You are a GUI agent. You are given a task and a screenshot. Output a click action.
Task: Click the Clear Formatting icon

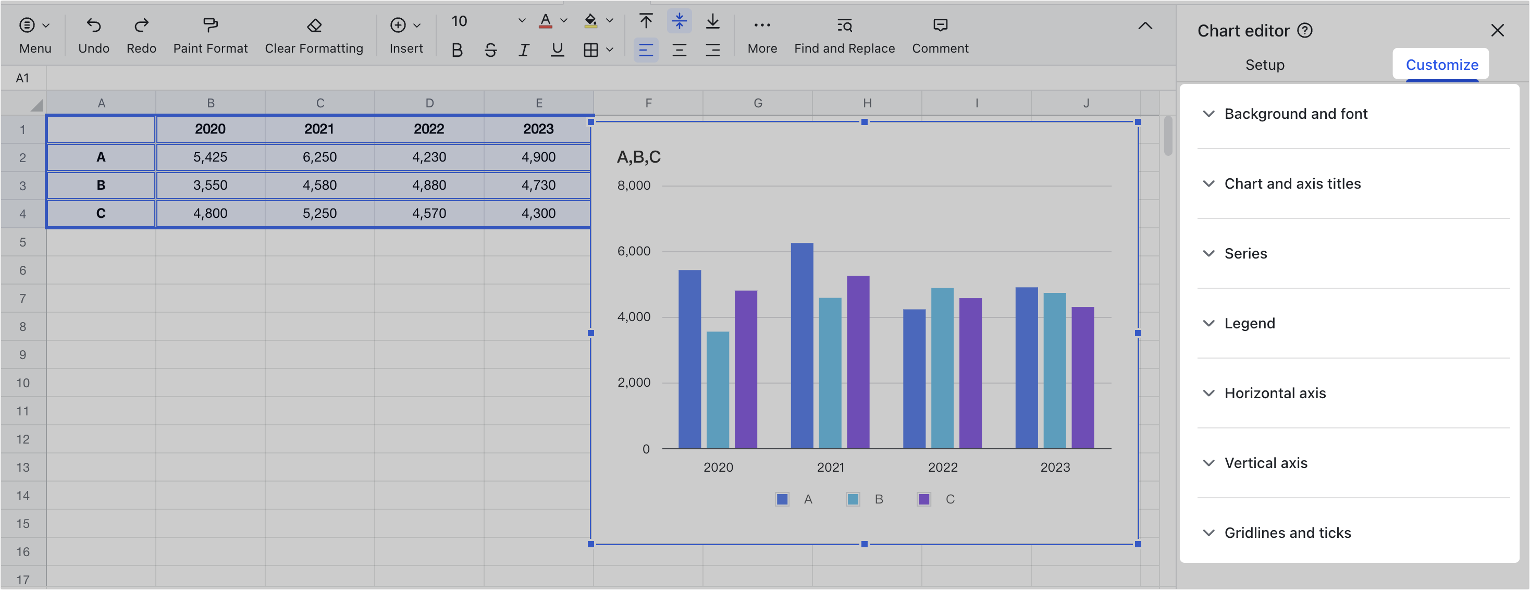tap(314, 25)
